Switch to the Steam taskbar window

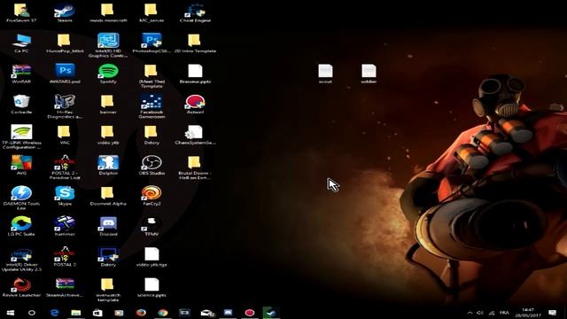coord(271,313)
